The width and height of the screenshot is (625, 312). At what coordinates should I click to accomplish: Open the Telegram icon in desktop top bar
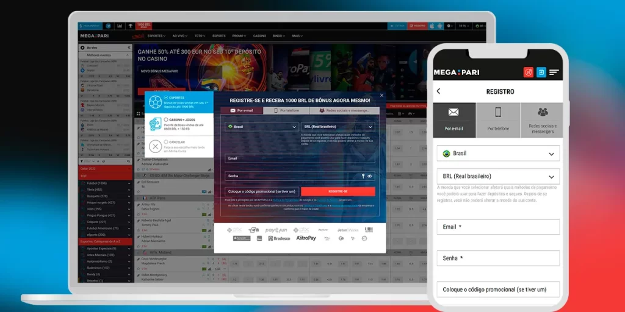(109, 26)
